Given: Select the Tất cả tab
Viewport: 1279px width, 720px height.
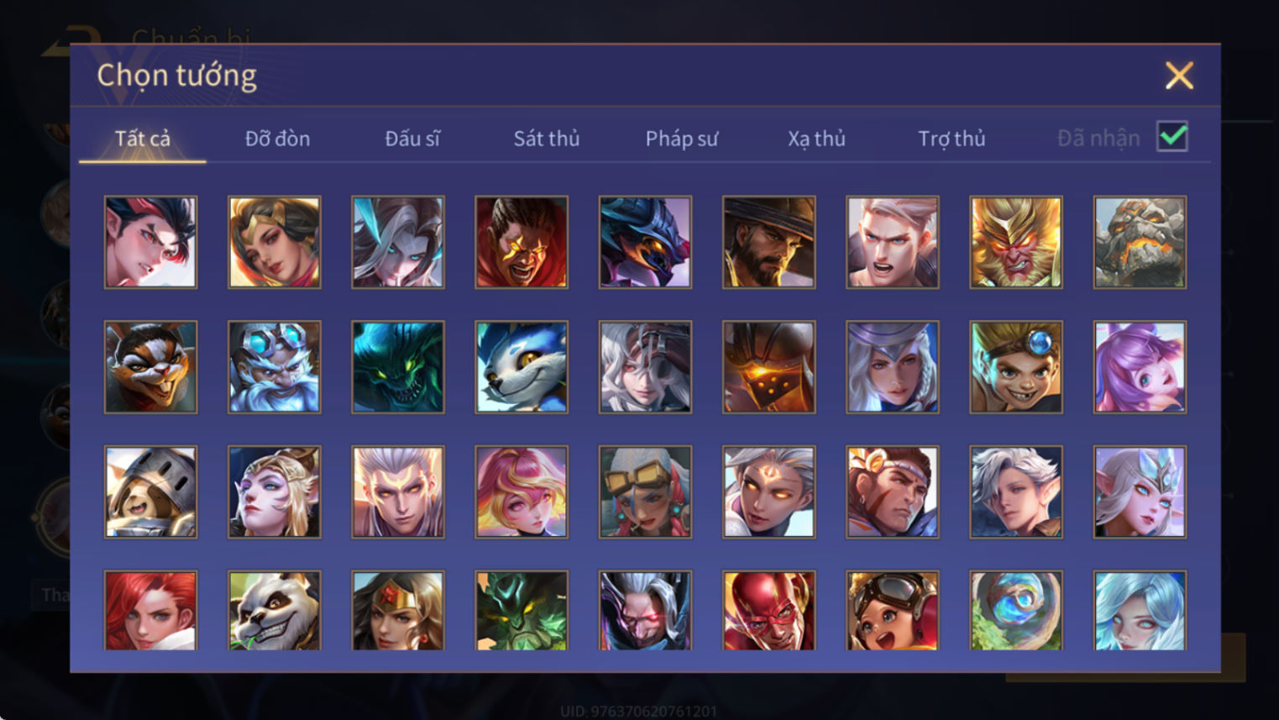Looking at the screenshot, I should point(143,139).
